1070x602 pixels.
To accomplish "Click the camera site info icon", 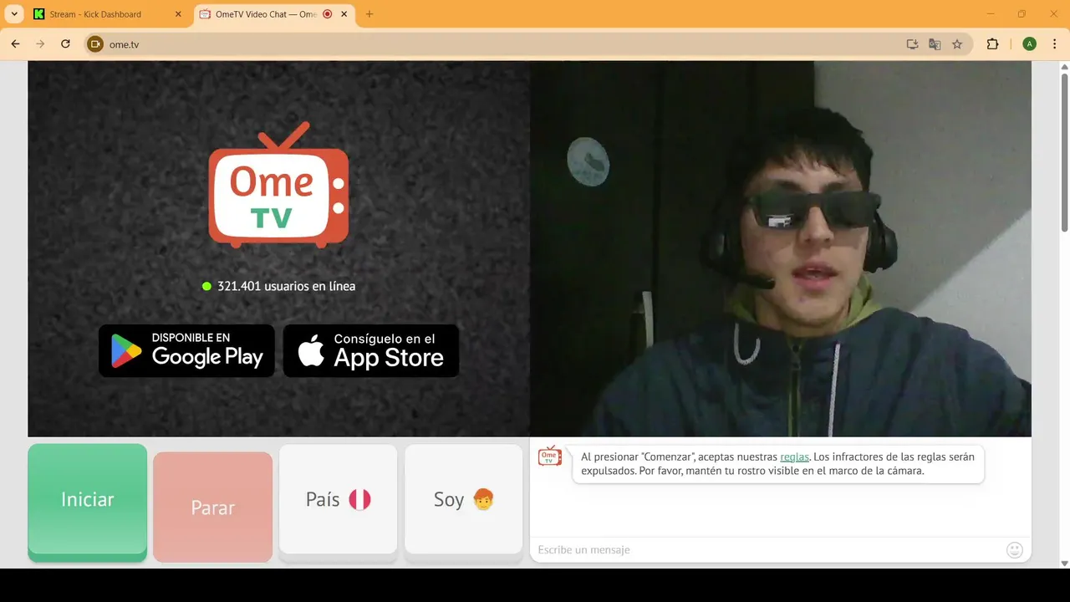I will point(95,44).
